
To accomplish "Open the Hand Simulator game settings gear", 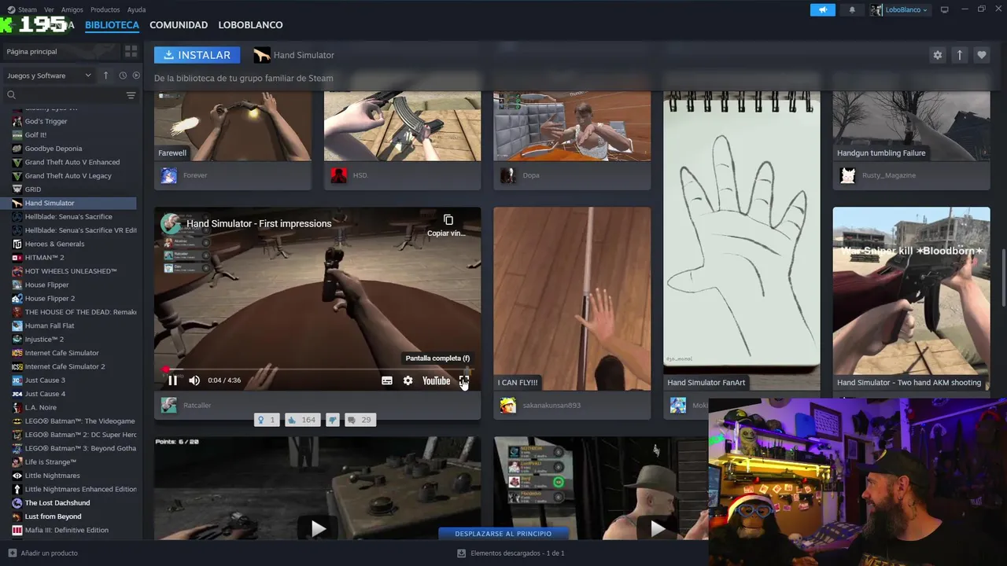I will pos(937,55).
